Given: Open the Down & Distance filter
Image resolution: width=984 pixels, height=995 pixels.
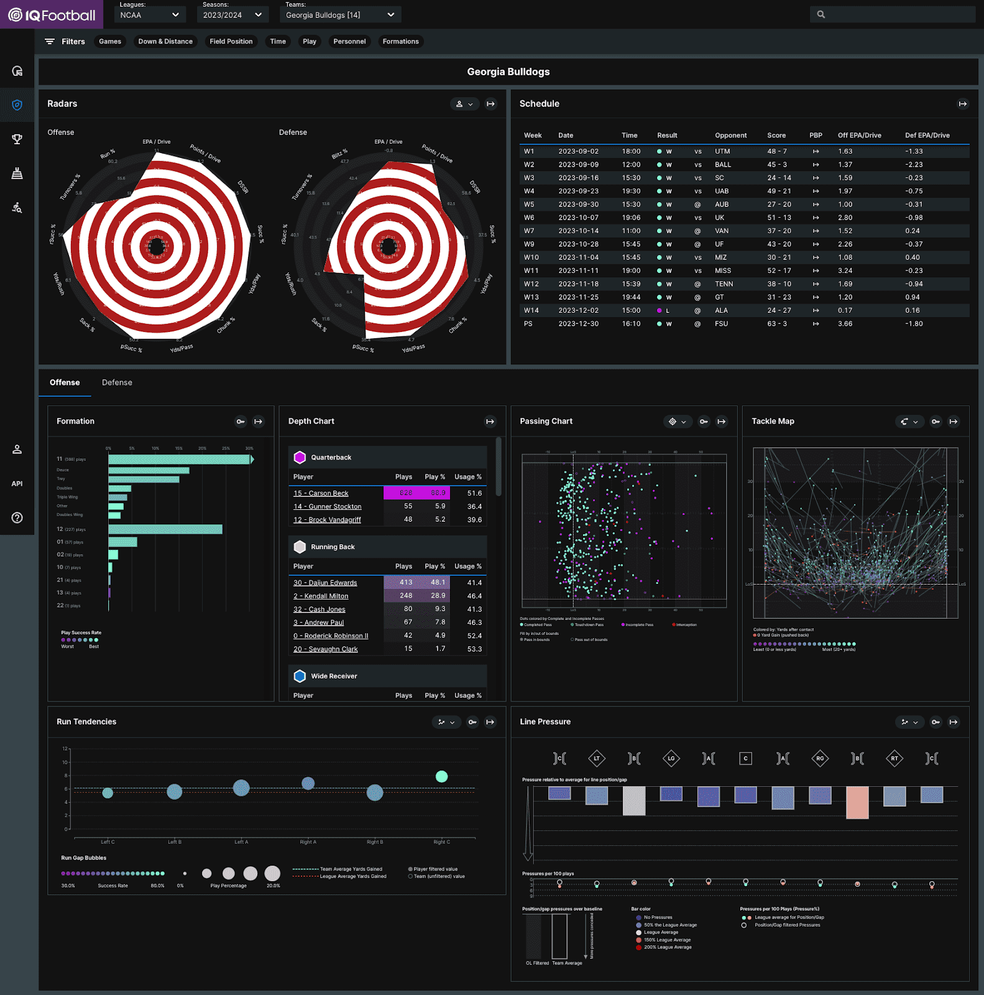Looking at the screenshot, I should point(165,42).
